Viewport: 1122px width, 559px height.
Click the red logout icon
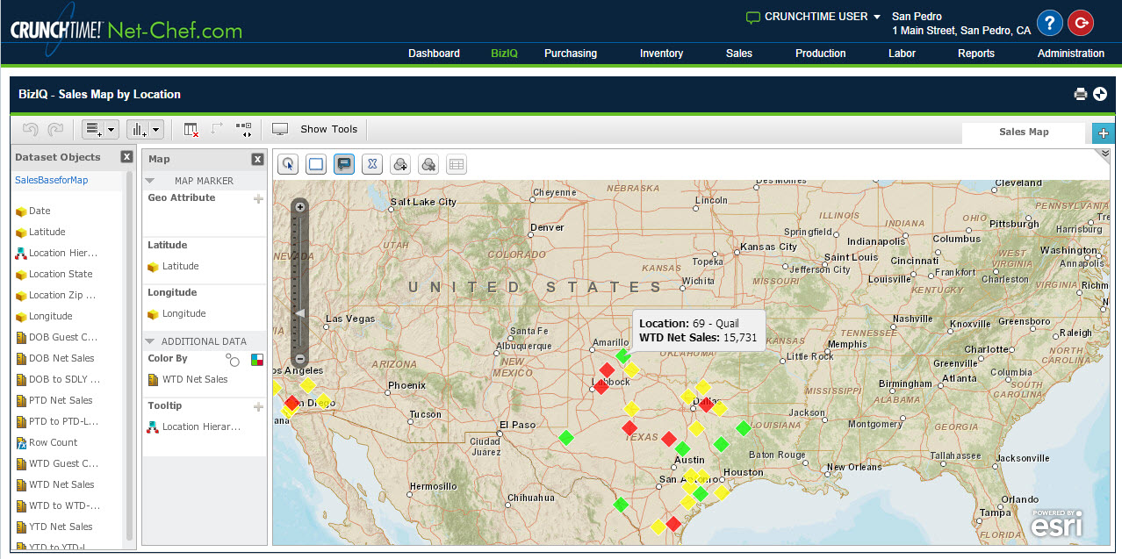1080,23
